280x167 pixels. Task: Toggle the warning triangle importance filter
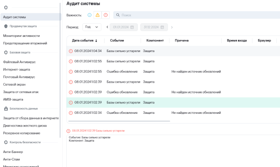tap(98, 15)
